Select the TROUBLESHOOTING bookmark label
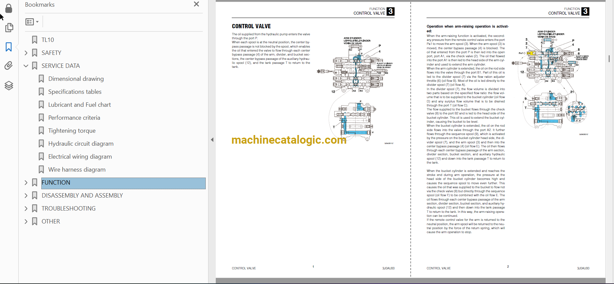This screenshot has width=614, height=284. coord(69,209)
